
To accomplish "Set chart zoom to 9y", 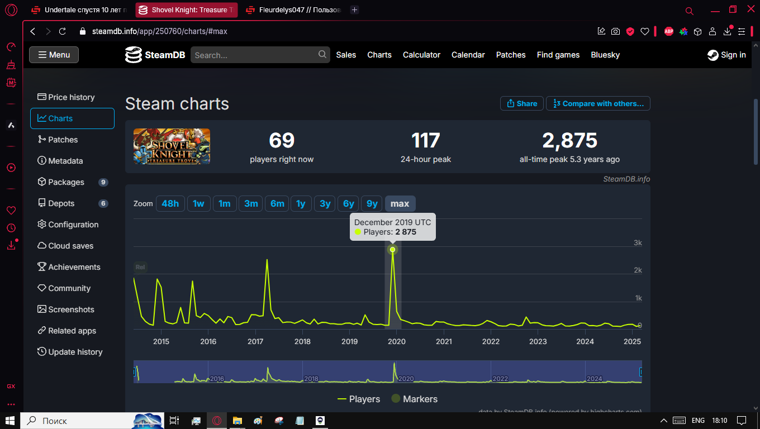I will [372, 203].
